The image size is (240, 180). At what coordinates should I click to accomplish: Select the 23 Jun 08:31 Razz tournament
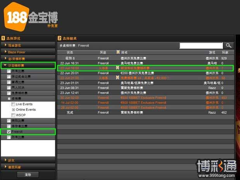tap(146, 88)
